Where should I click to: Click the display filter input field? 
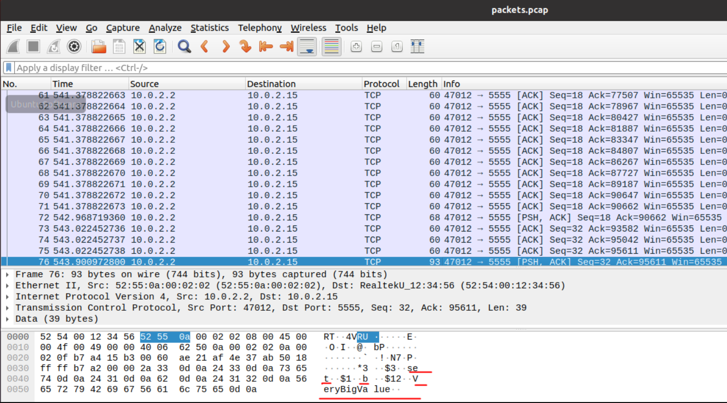click(x=353, y=68)
